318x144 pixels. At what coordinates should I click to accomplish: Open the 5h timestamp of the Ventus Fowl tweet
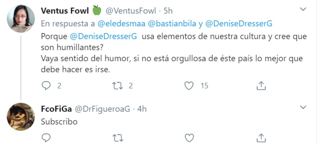(168, 11)
